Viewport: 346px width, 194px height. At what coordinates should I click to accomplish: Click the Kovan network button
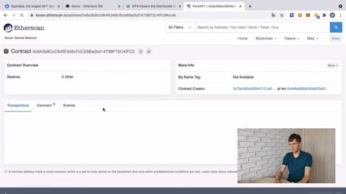[x=336, y=38]
